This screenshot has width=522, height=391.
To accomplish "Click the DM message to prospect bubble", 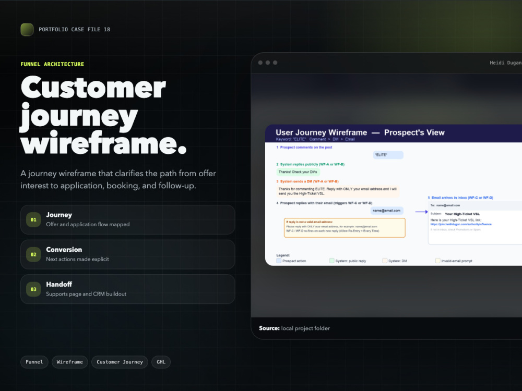I will tap(338, 191).
